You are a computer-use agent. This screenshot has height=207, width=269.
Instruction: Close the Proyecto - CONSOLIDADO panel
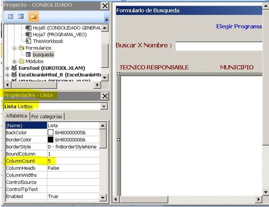coord(105,6)
